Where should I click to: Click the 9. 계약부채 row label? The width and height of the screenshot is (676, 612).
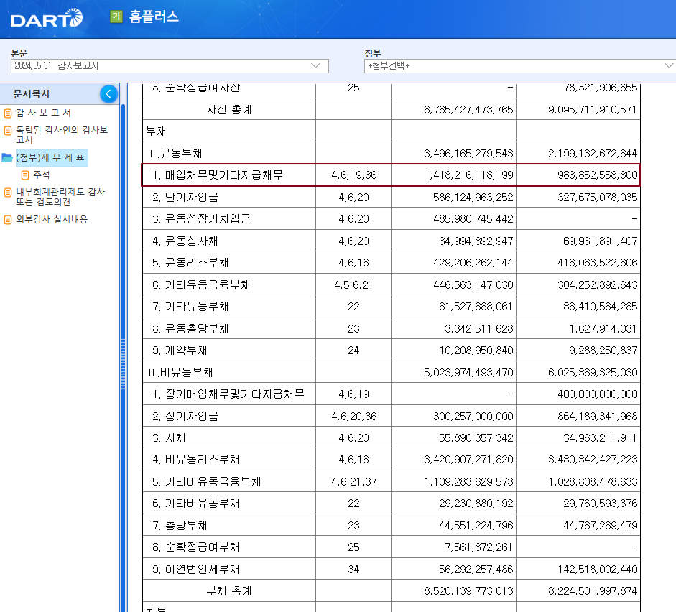tap(180, 351)
